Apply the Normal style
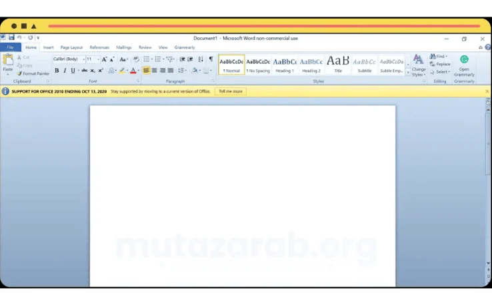This screenshot has height=305, width=492. (231, 65)
